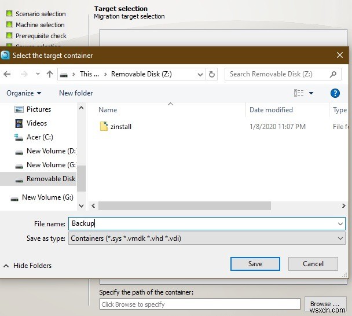Click the Forward navigation arrow
Screen dimensions: 352x316
(24, 74)
